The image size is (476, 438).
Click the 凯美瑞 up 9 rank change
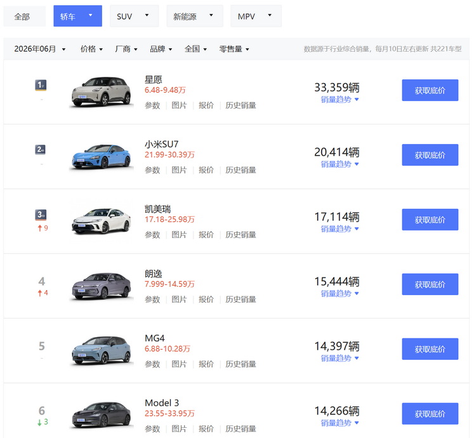[x=43, y=228]
